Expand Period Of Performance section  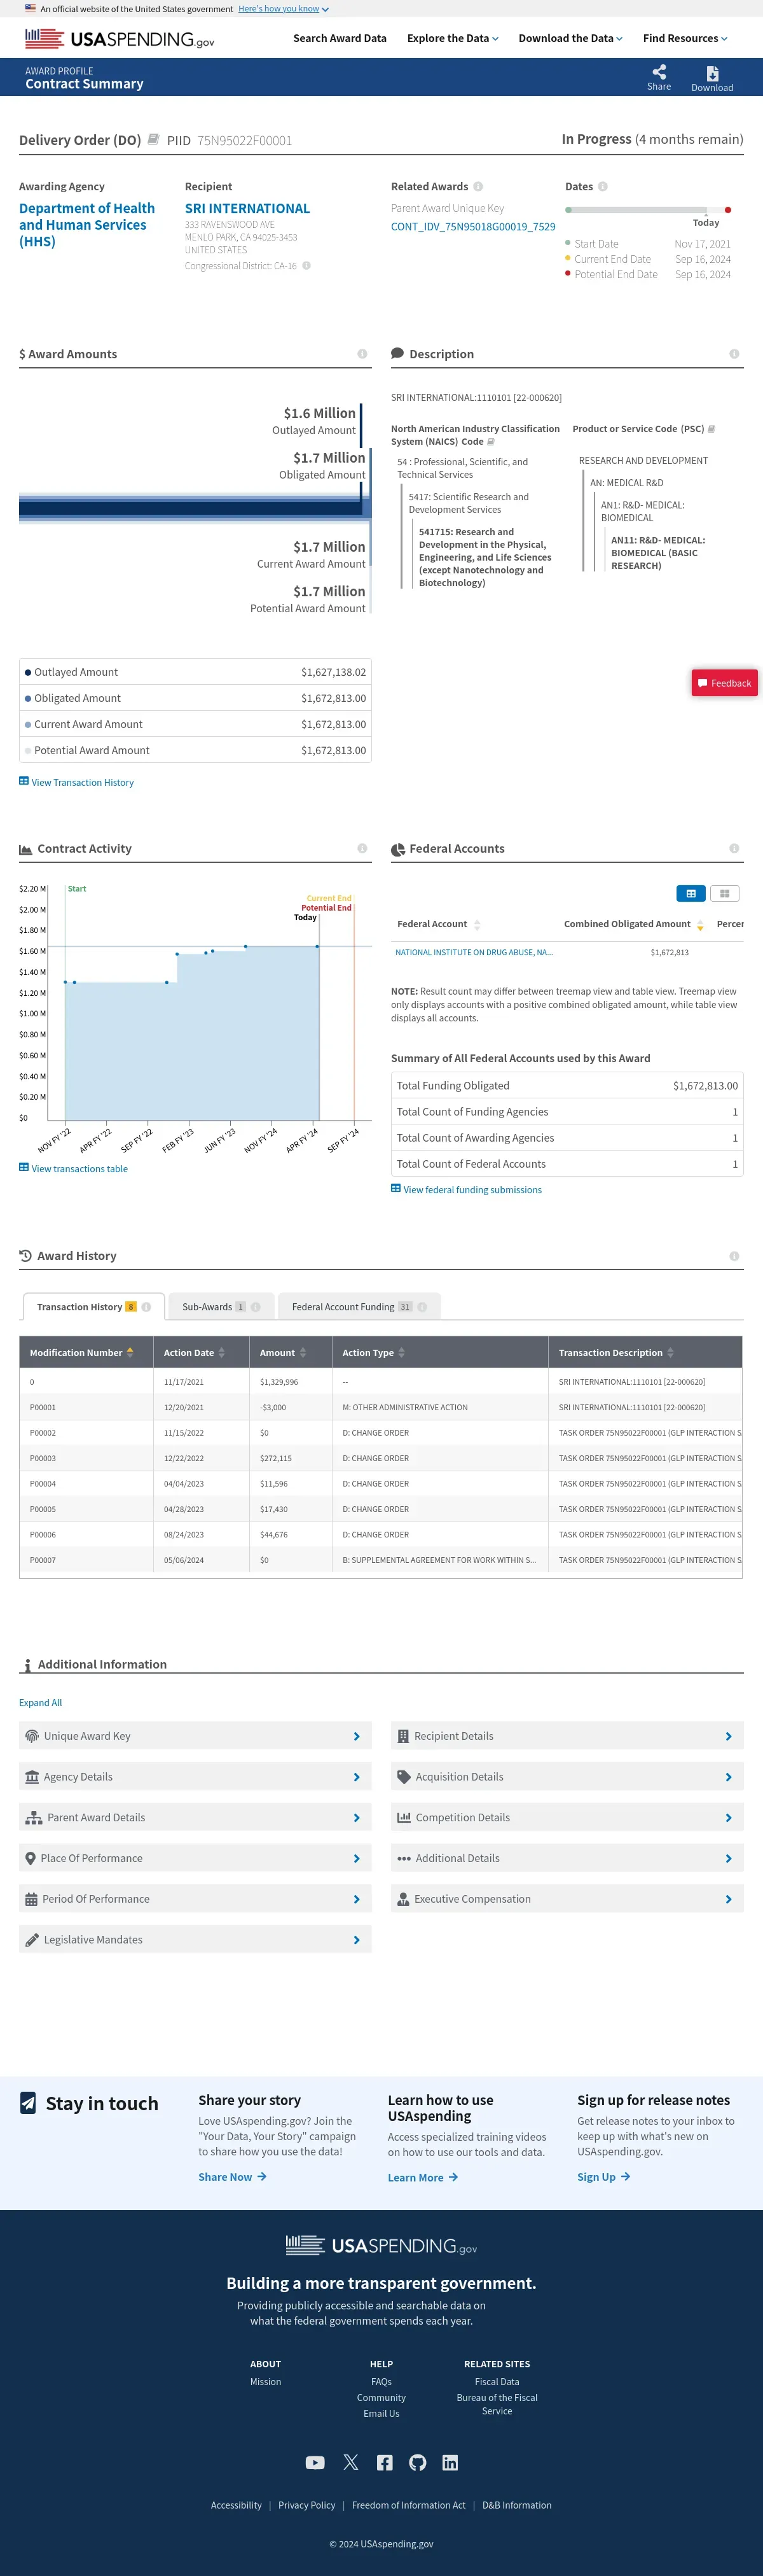coord(195,1899)
